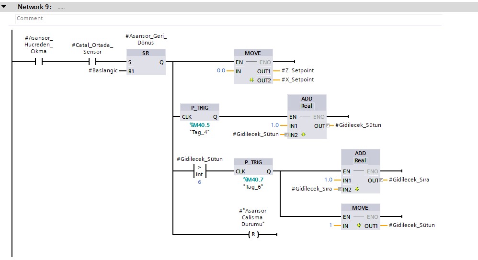Select the upper ADD Real block header
The height and width of the screenshot is (260, 478).
click(x=307, y=102)
